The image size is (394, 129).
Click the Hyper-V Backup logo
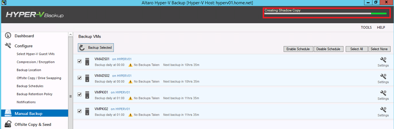(35, 15)
